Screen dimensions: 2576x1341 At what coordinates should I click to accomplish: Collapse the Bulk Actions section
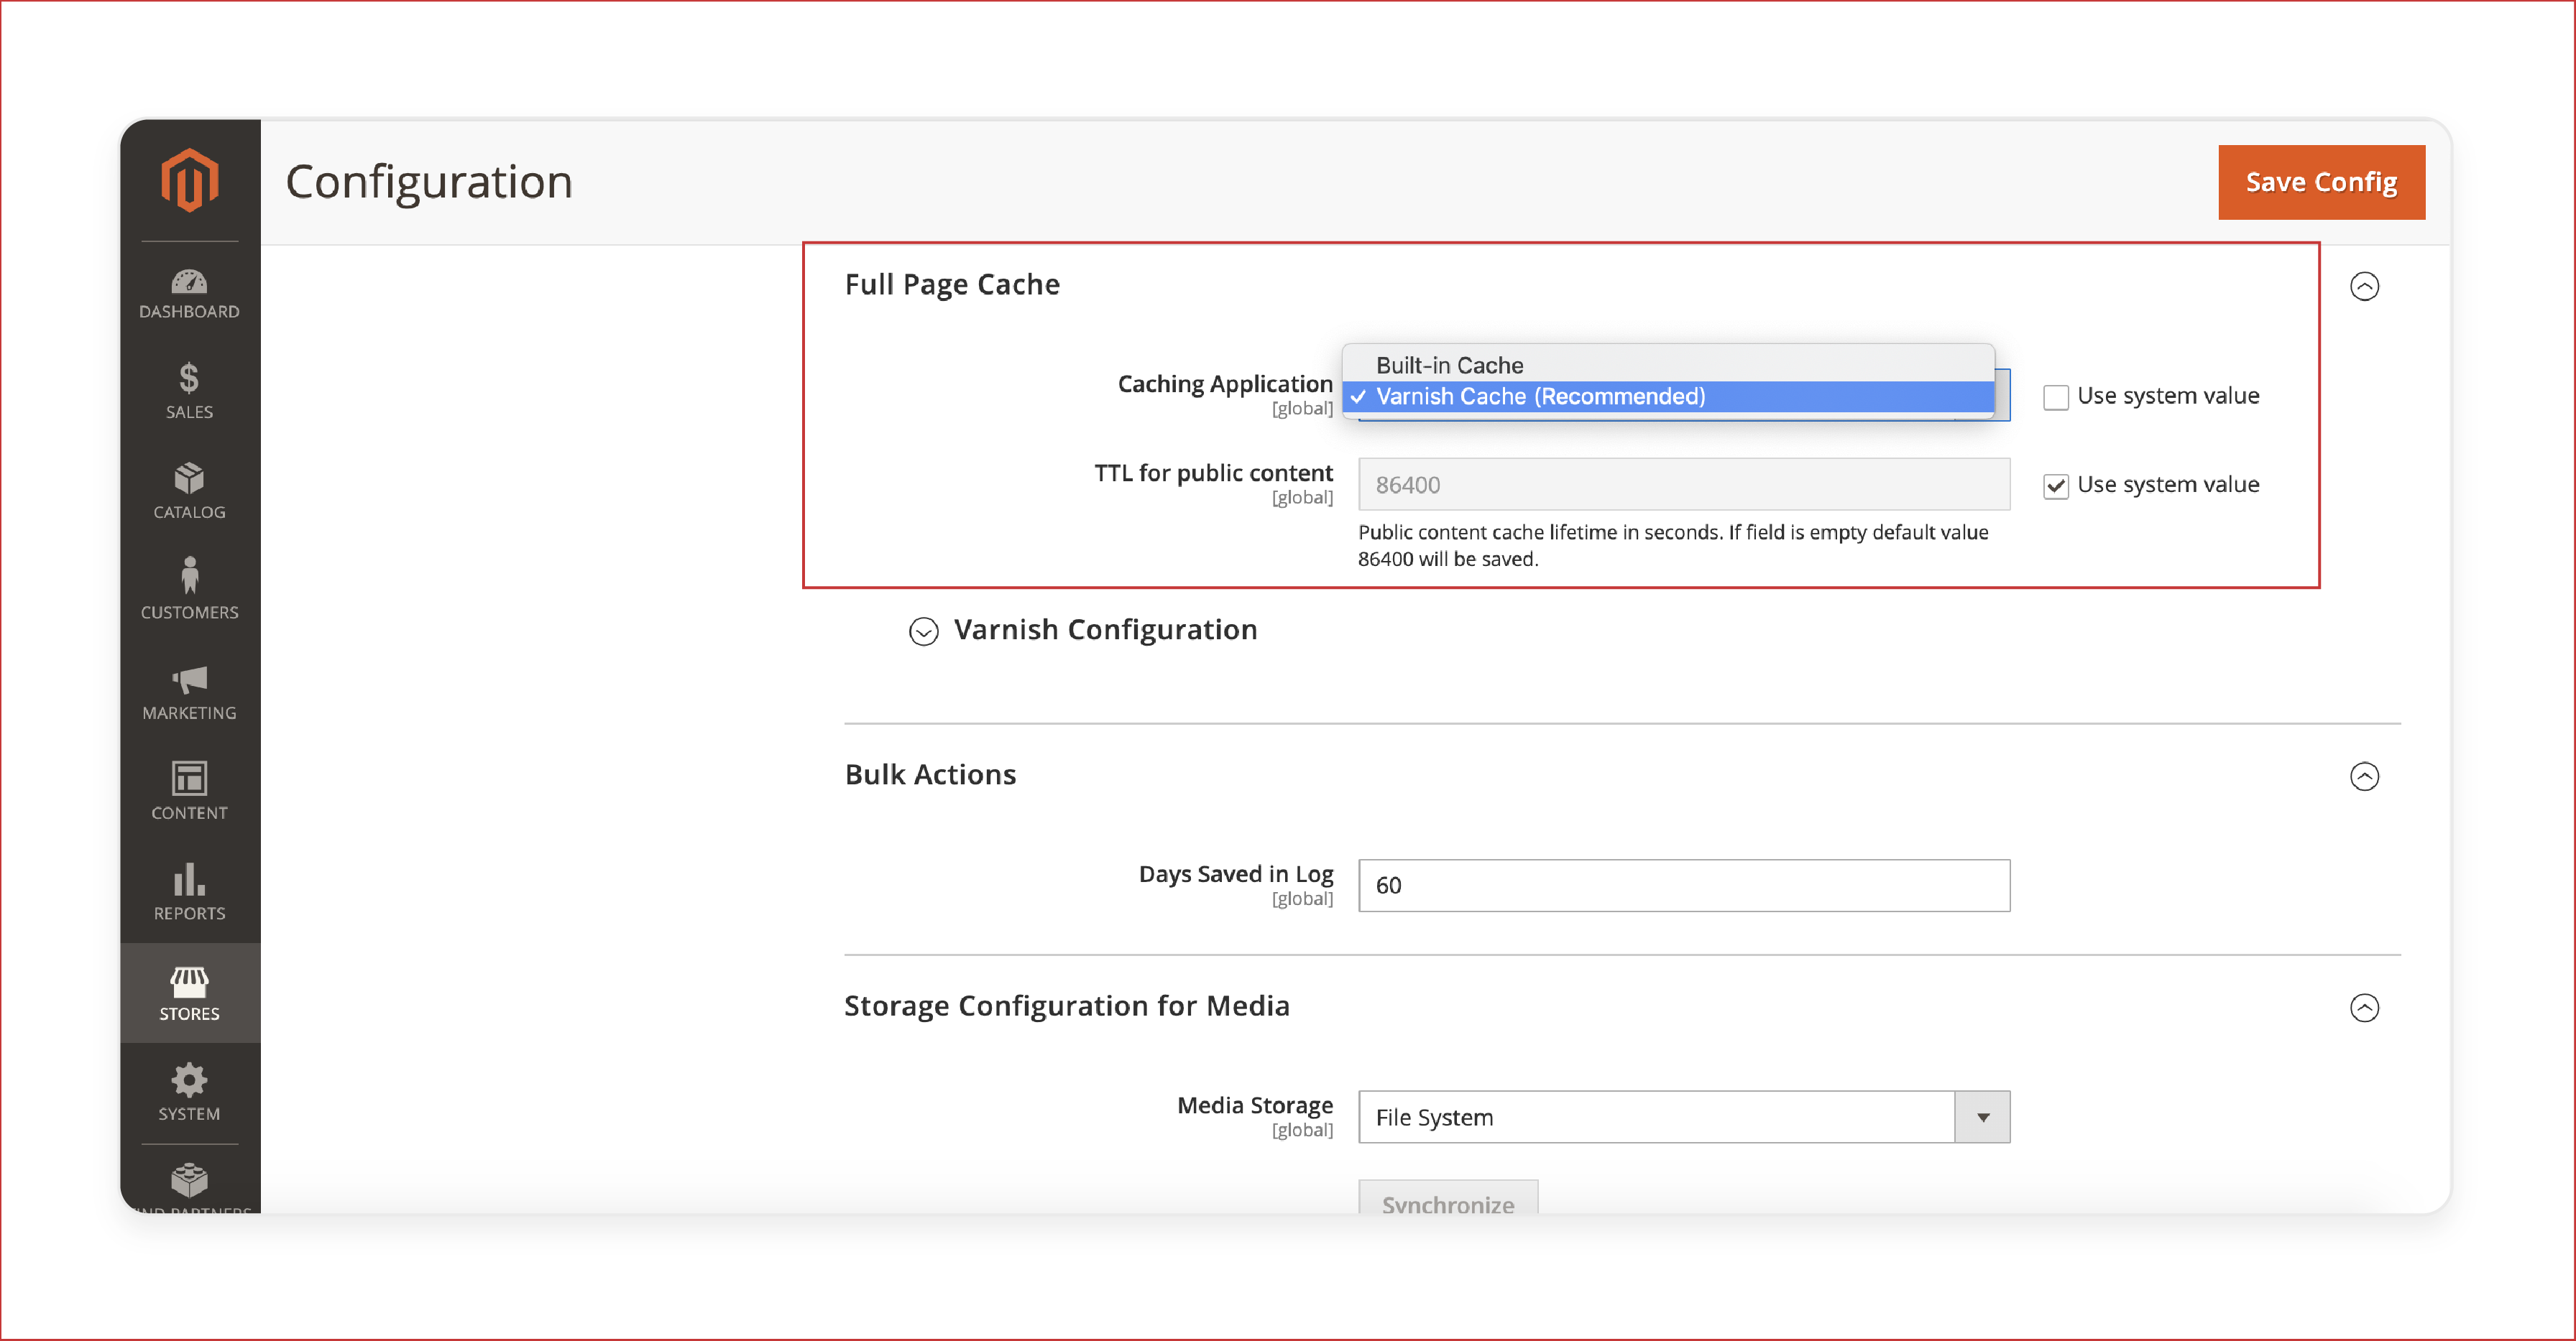click(2364, 776)
